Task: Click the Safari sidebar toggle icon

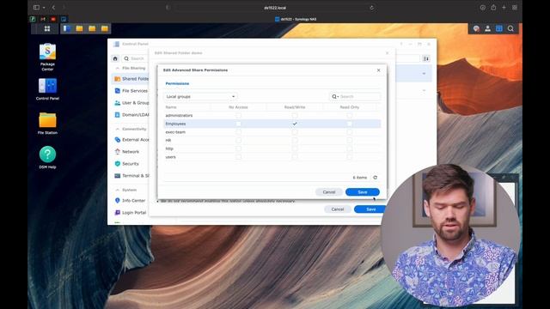Action: (36, 8)
